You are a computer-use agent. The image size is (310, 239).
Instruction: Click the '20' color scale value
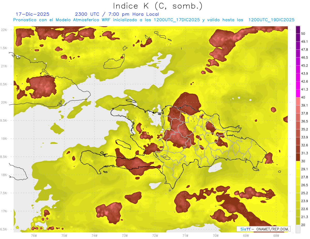(303, 225)
